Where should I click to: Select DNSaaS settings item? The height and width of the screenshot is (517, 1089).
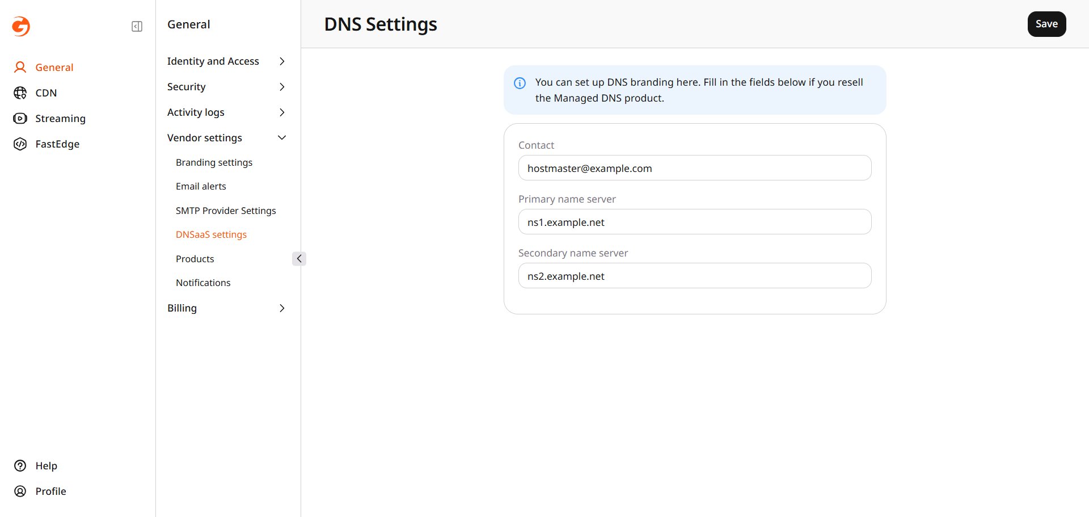(x=211, y=234)
